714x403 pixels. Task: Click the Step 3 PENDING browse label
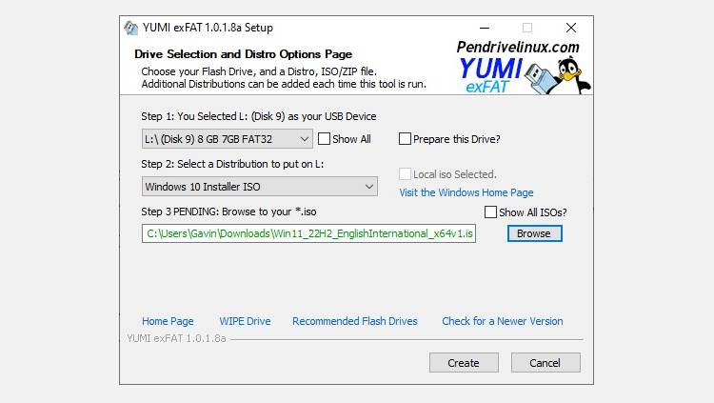click(228, 212)
